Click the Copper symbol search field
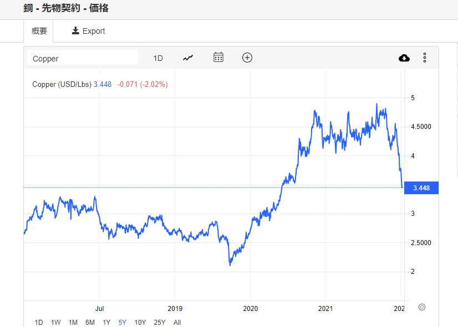The height and width of the screenshot is (327, 458). tap(83, 58)
